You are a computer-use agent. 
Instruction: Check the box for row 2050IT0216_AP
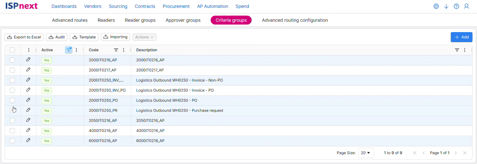12,121
